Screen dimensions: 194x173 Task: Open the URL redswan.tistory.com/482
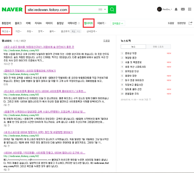click(21, 156)
